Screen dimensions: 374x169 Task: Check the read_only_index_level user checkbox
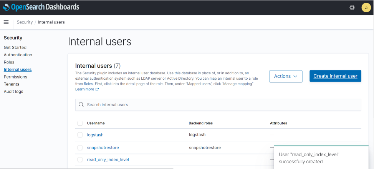click(80, 159)
